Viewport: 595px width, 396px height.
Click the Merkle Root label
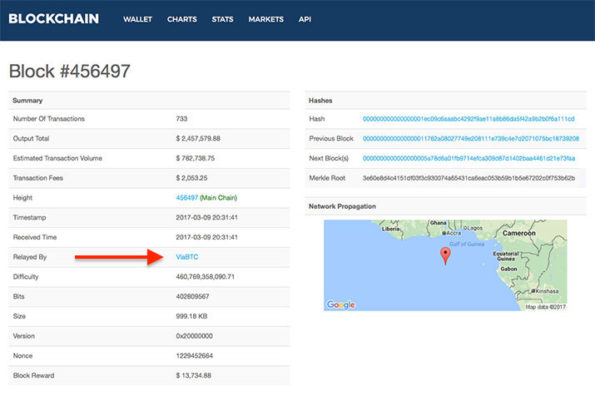point(327,178)
